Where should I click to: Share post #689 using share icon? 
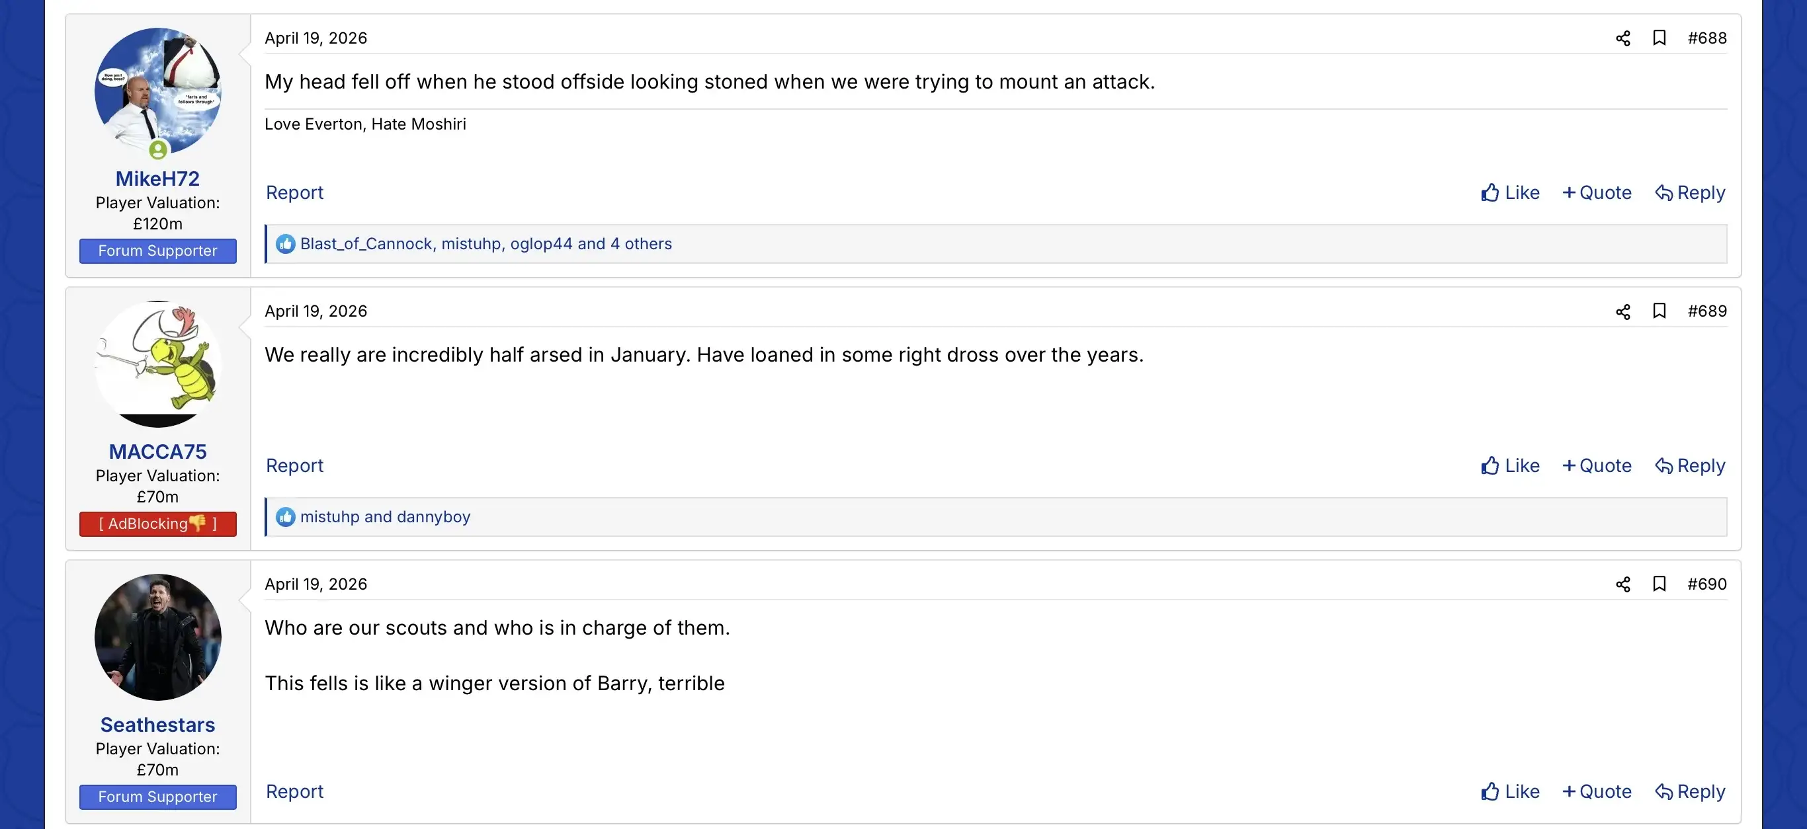coord(1622,311)
